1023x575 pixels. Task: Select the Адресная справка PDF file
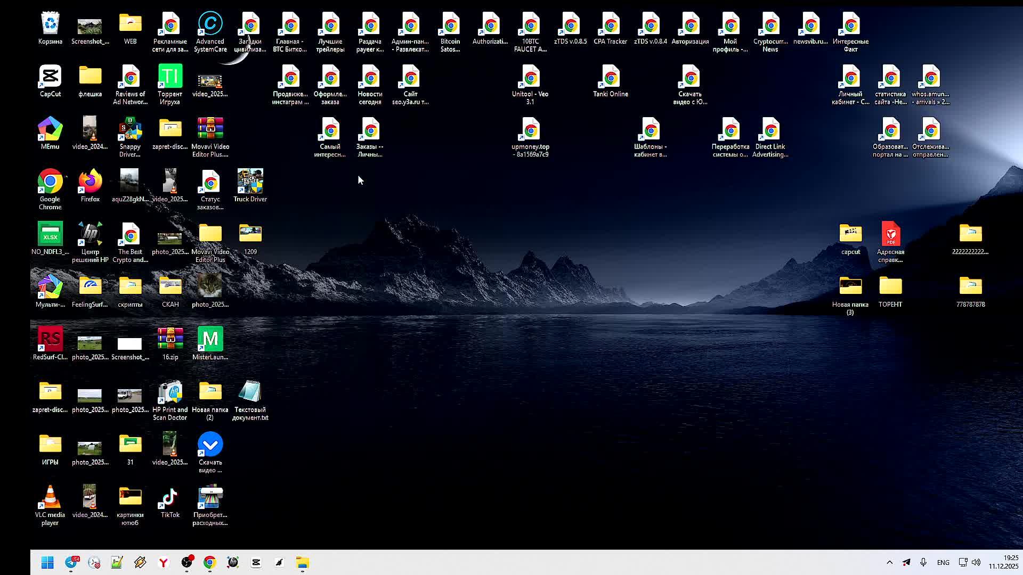click(x=890, y=235)
